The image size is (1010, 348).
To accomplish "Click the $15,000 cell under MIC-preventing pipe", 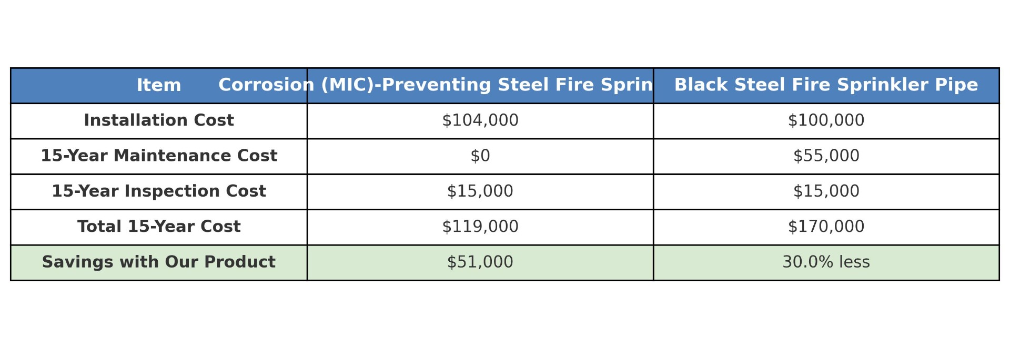I will (x=480, y=191).
